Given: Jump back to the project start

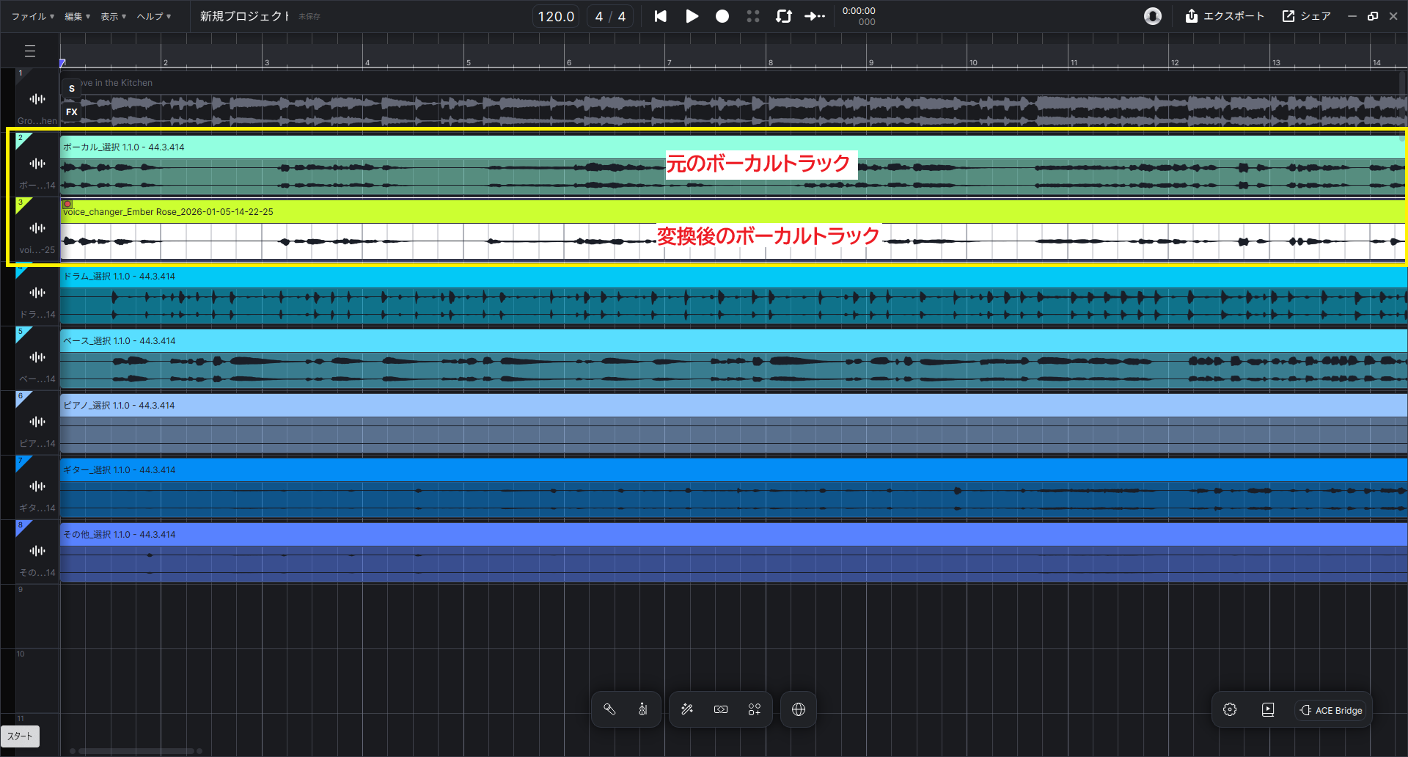Looking at the screenshot, I should 660,16.
